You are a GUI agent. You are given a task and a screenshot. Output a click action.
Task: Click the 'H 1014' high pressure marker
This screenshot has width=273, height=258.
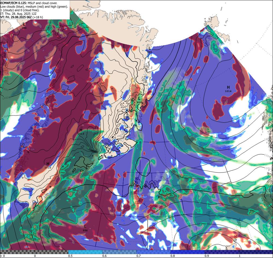coord(228,89)
